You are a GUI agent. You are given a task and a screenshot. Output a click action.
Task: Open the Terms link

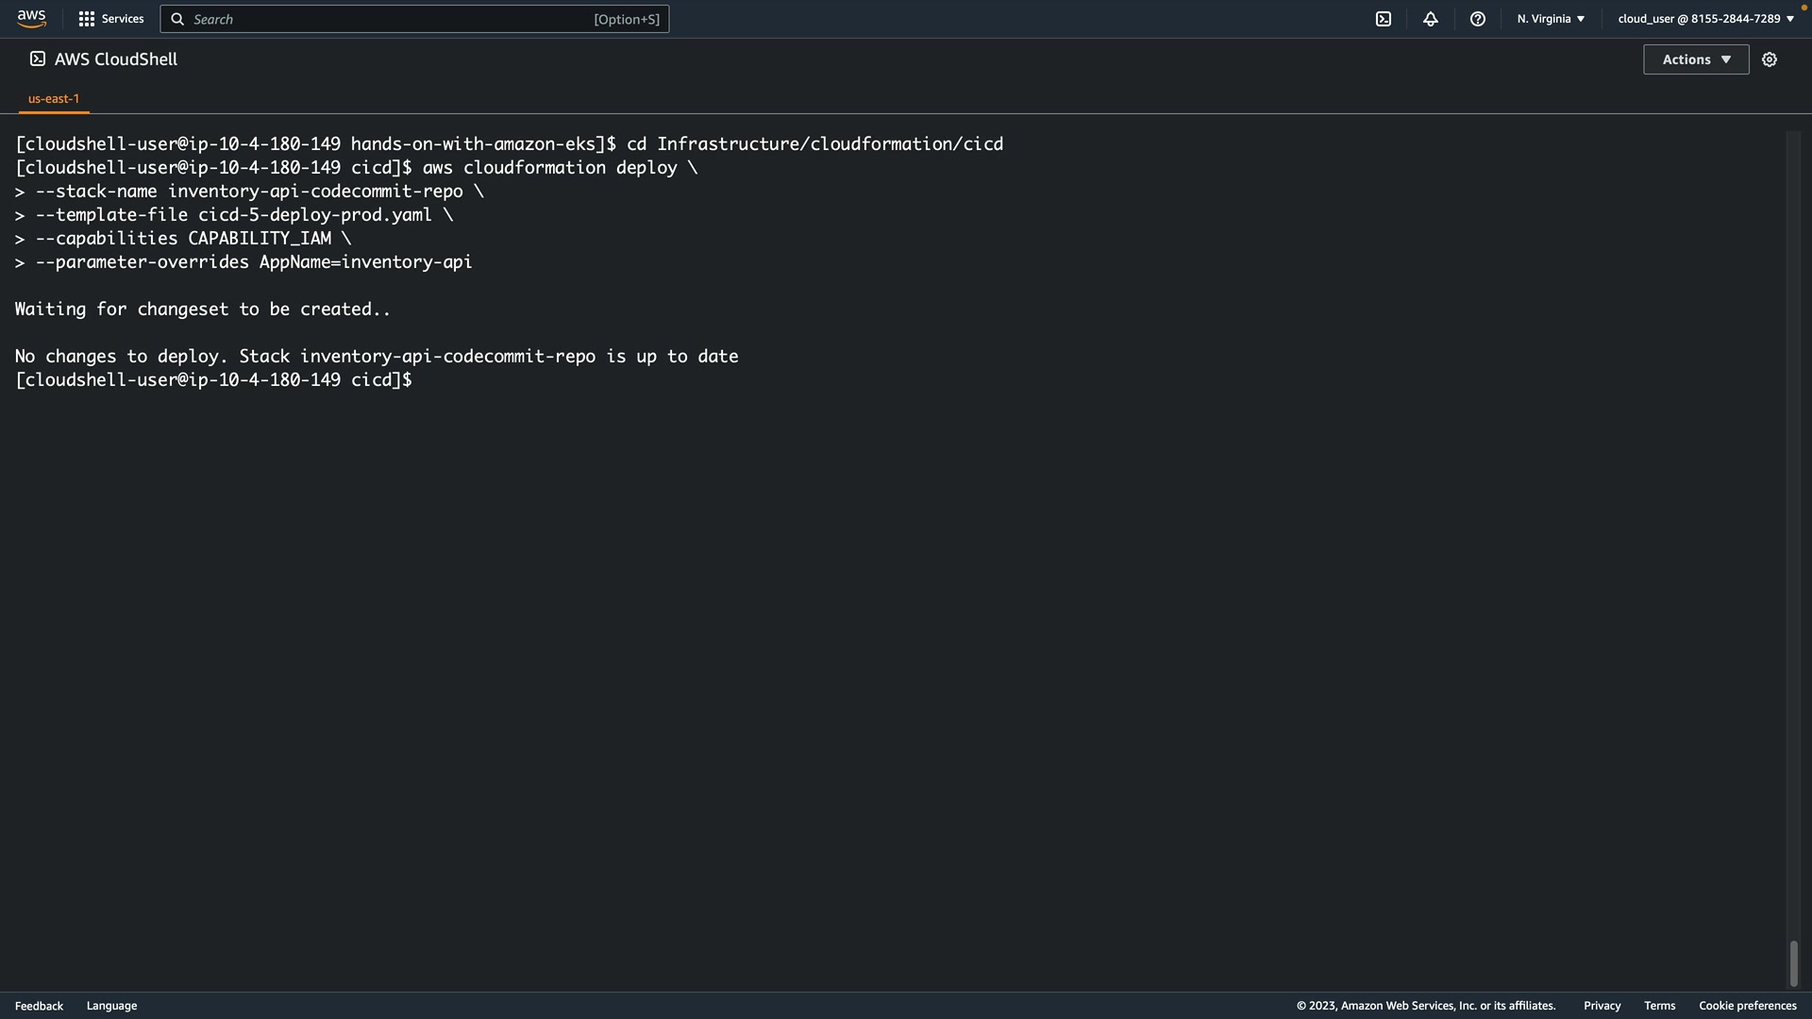click(x=1659, y=1006)
